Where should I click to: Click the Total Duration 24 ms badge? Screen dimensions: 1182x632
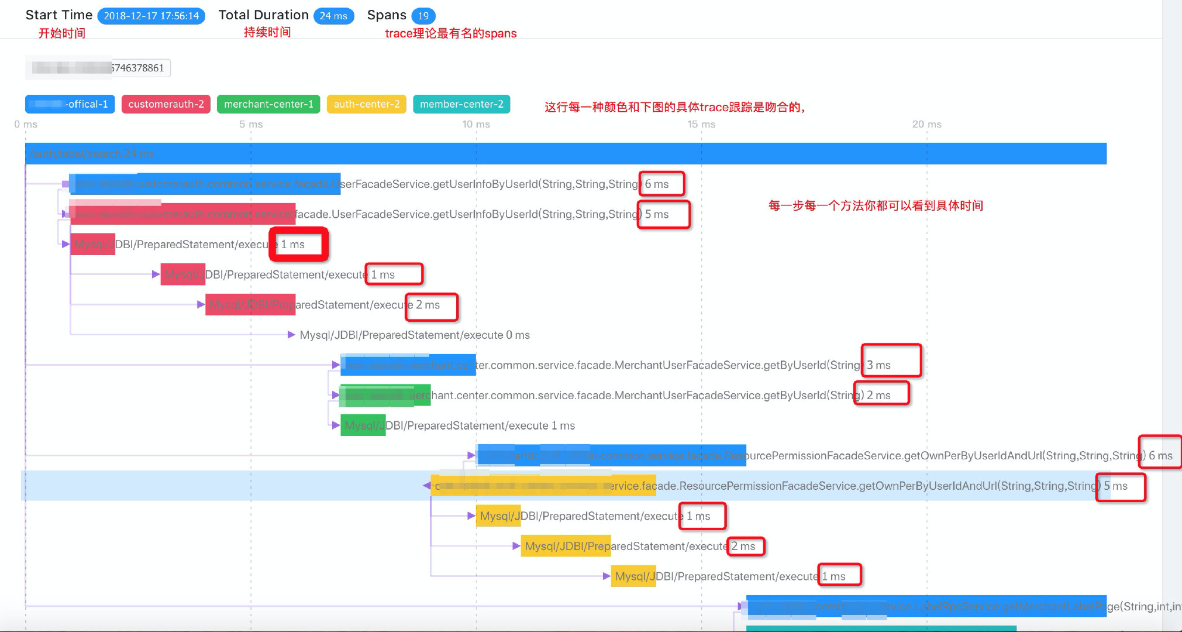click(333, 16)
